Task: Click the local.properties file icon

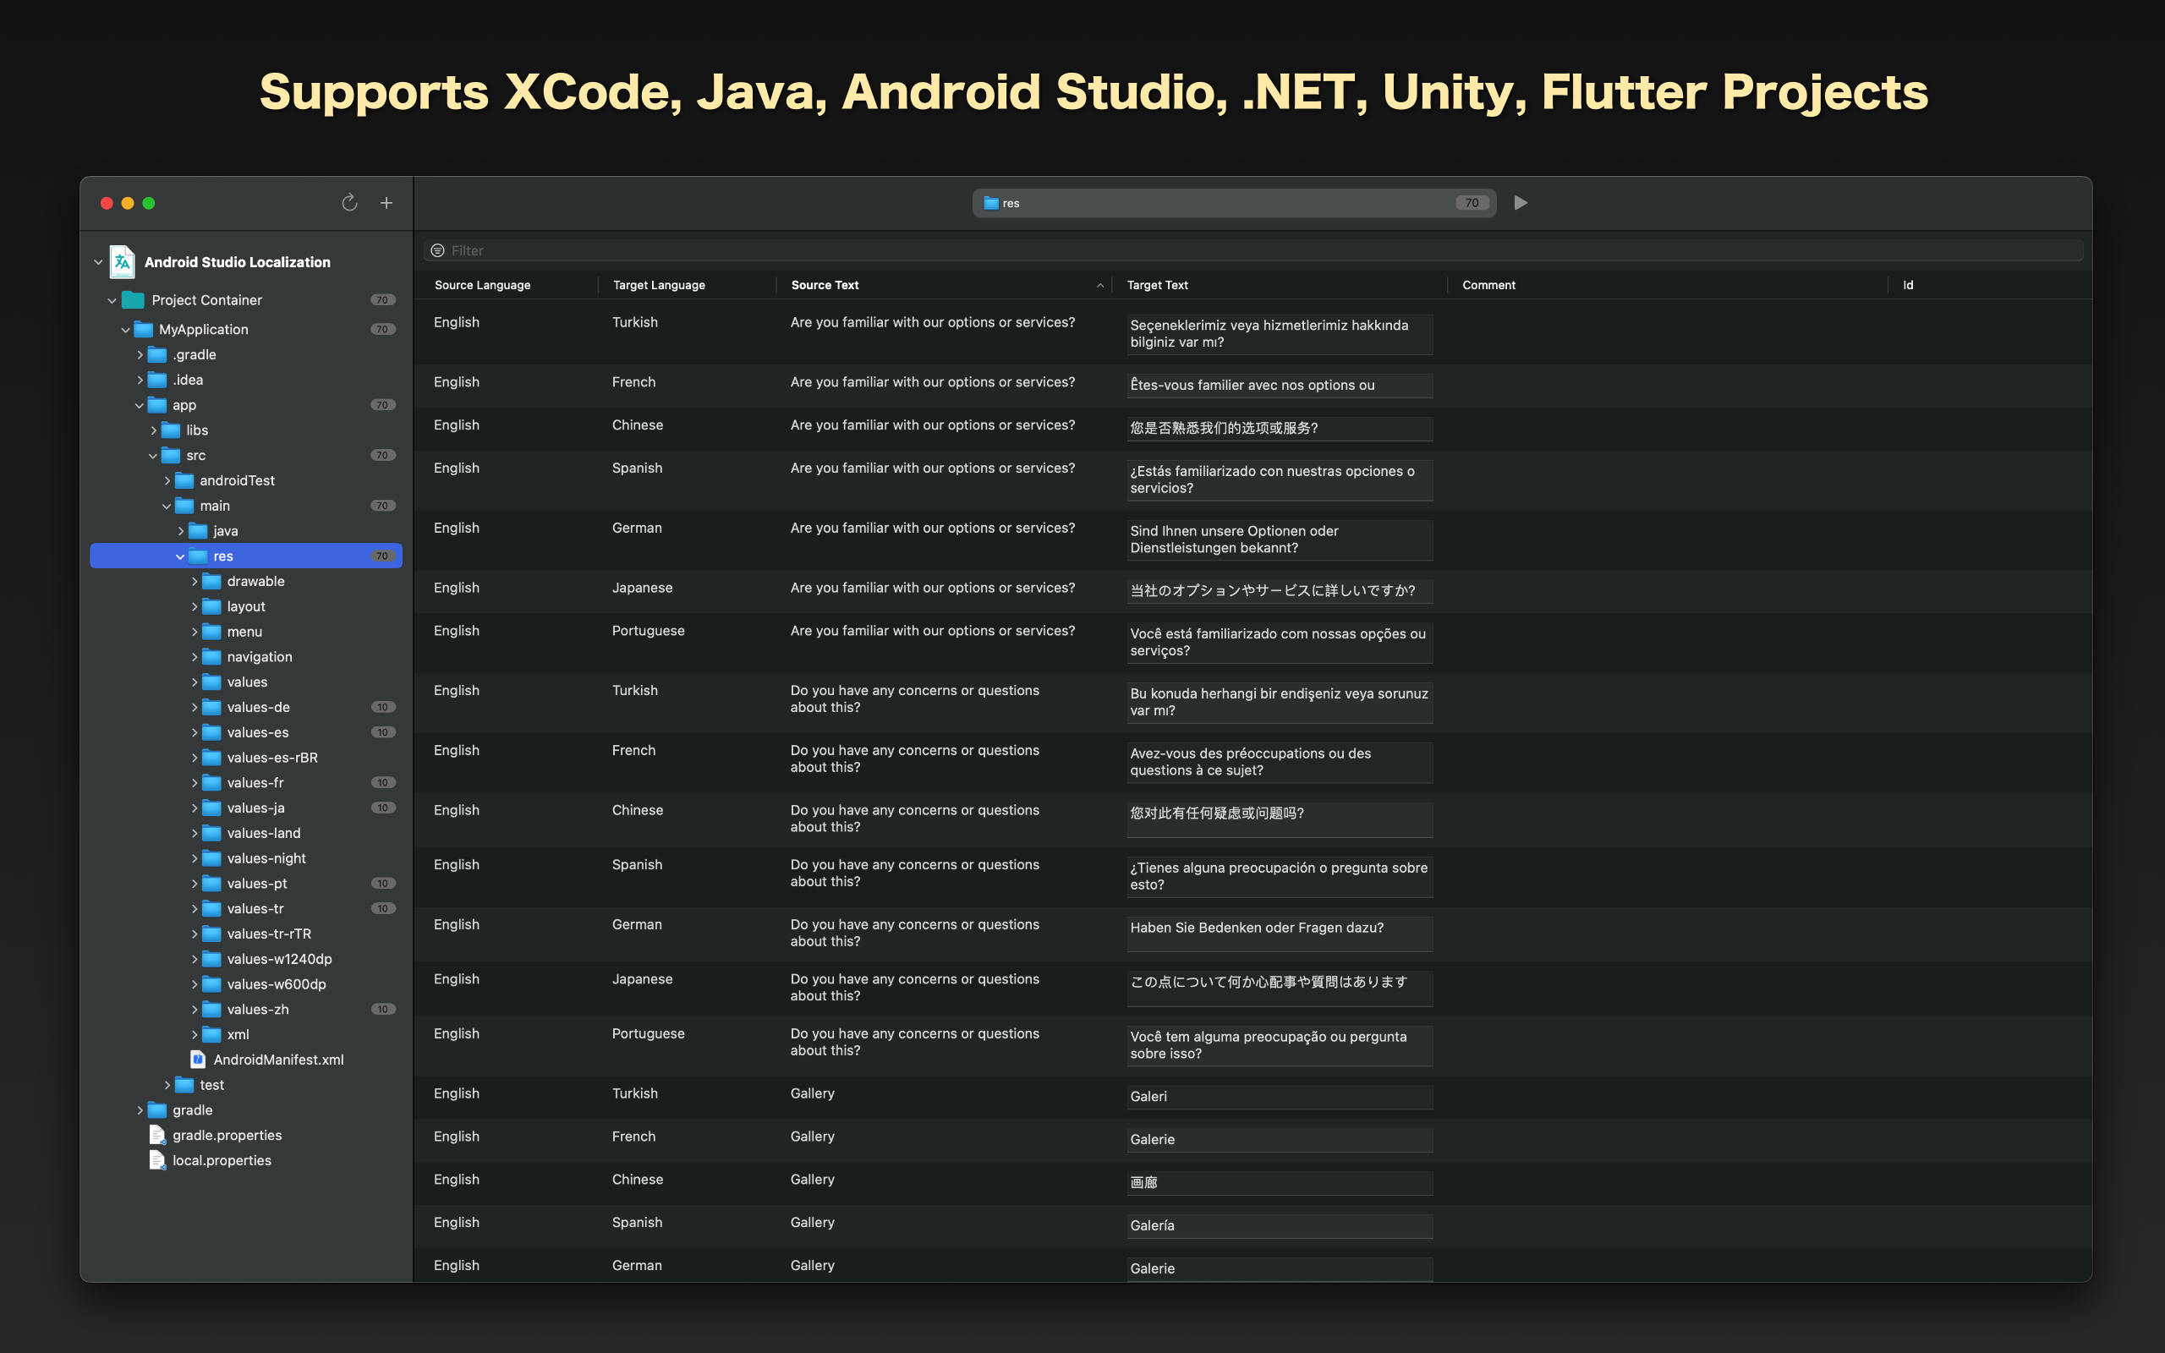Action: click(157, 1159)
